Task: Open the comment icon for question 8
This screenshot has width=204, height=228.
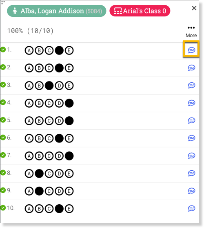Action: tap(191, 173)
